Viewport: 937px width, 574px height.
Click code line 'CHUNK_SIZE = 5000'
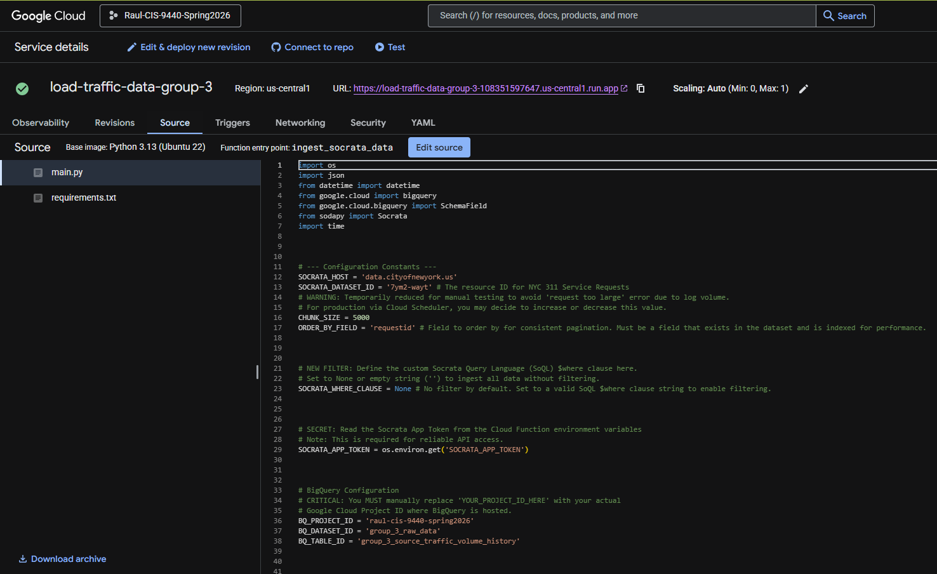tap(334, 317)
